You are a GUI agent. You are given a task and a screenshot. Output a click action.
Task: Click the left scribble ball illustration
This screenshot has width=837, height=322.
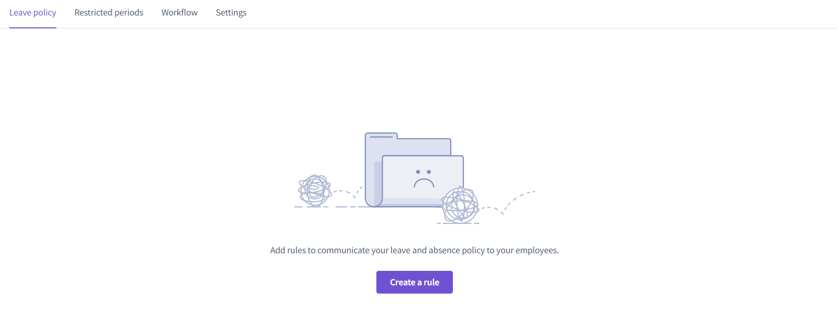[x=315, y=190]
